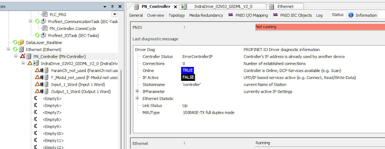The height and width of the screenshot is (149, 385).
Task: Click green status icon beside Profinet_IOTask
Action: (37, 35)
